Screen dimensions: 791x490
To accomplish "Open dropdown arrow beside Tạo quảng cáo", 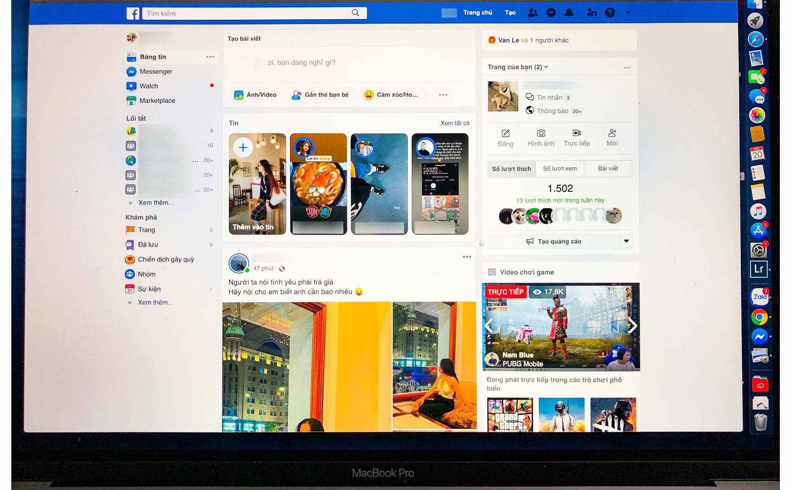I will coord(626,242).
